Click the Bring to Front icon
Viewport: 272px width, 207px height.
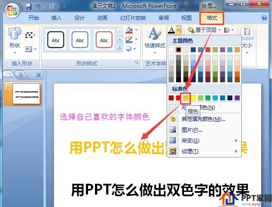click(191, 30)
